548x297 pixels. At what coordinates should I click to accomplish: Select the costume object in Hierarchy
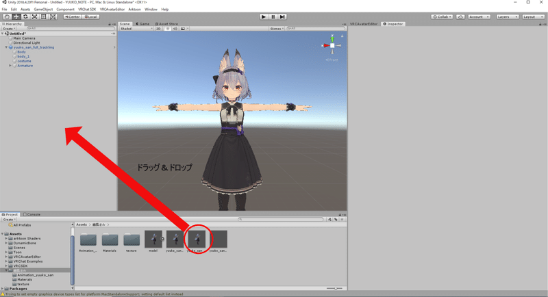click(24, 61)
